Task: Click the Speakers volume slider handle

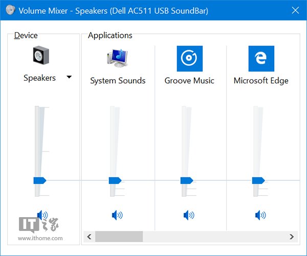Action: 40,180
